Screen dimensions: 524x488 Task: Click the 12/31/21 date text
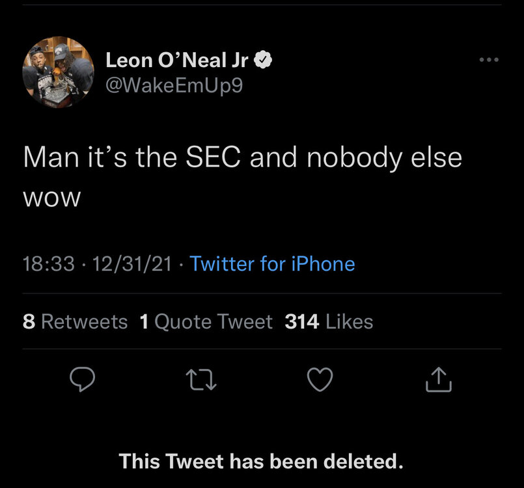pos(132,264)
